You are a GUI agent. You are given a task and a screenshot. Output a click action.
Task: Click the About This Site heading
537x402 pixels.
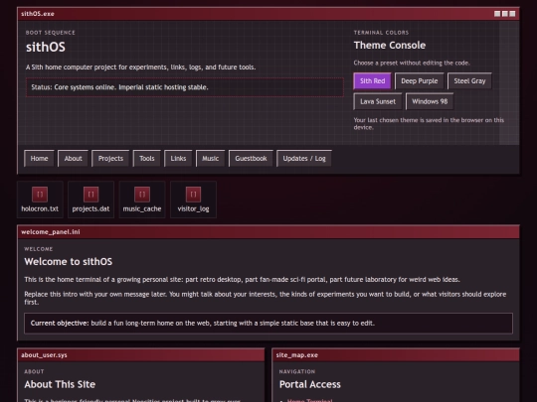click(x=60, y=384)
